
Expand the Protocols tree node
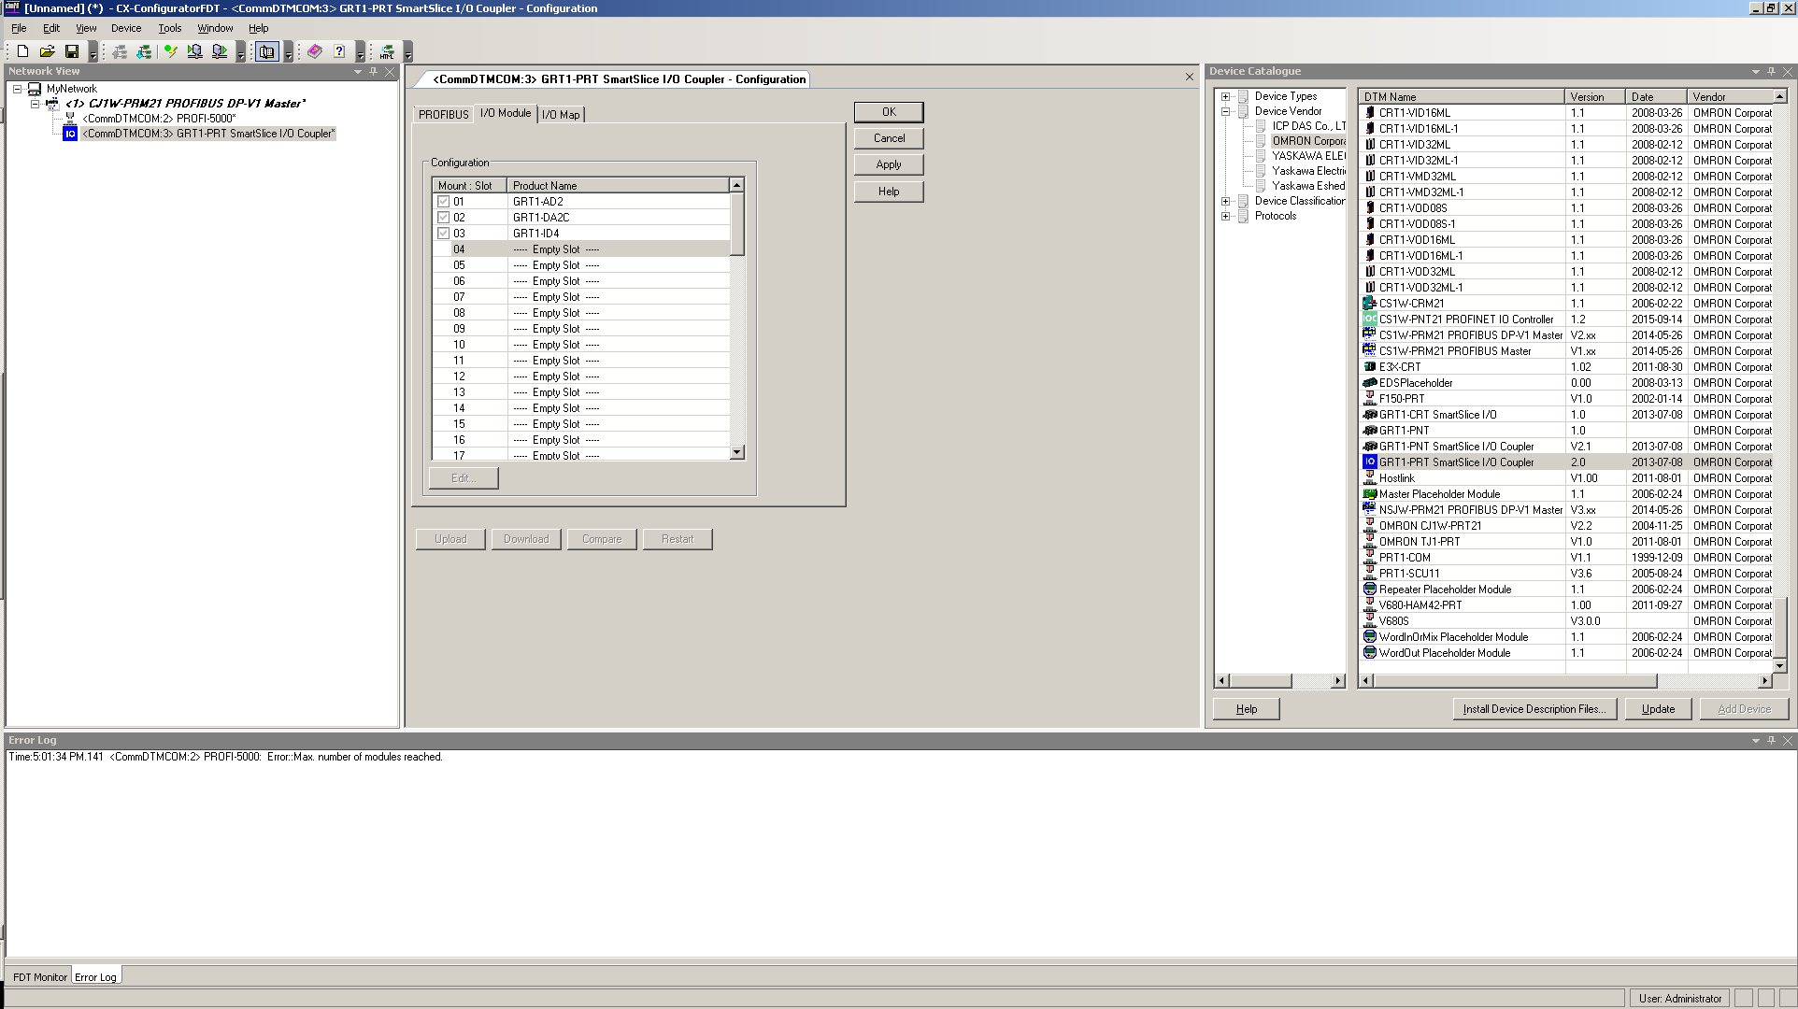tap(1225, 216)
